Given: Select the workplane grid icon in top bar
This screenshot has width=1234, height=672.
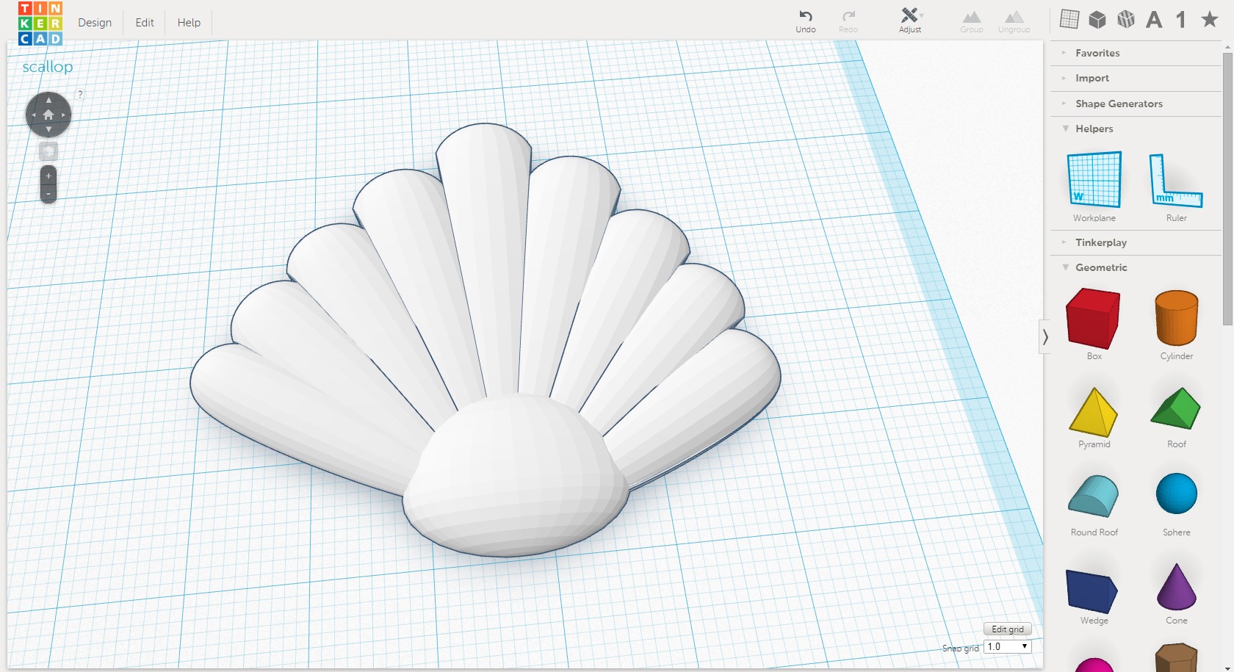Looking at the screenshot, I should point(1069,19).
